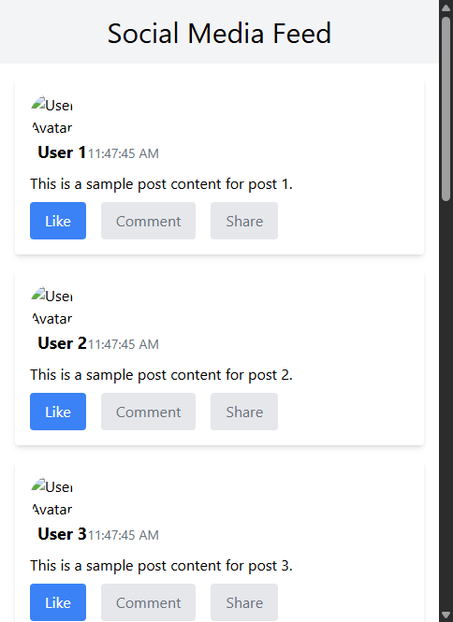Click the scrollbar down arrow
This screenshot has width=453, height=622.
[446, 615]
